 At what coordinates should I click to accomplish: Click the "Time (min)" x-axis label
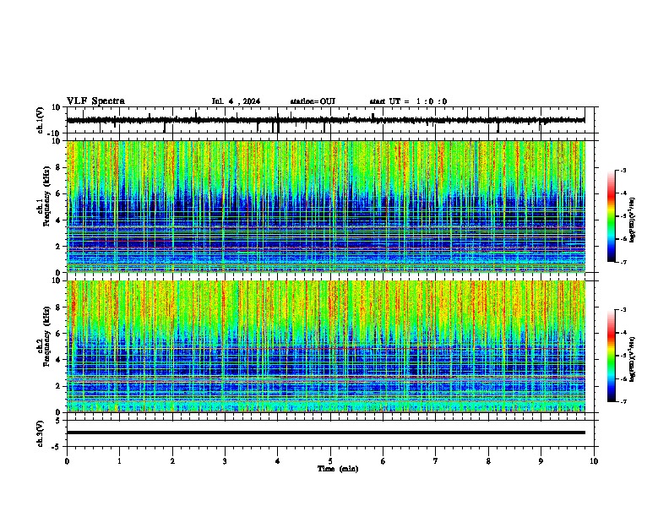tap(338, 469)
